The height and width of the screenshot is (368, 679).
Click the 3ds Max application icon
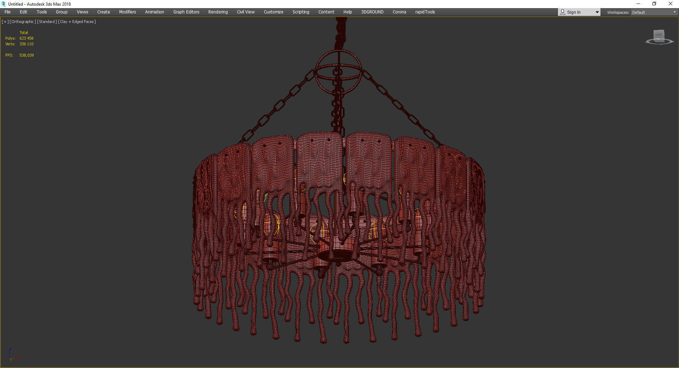4,4
